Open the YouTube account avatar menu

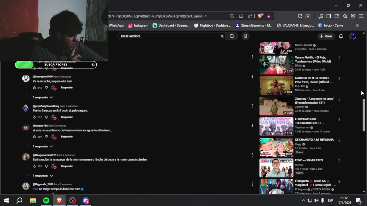coord(353,36)
